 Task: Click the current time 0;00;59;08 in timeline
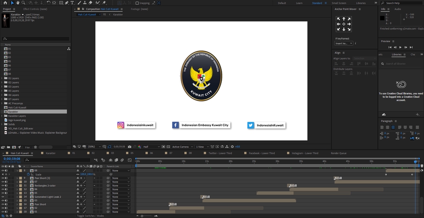pyautogui.click(x=12, y=159)
